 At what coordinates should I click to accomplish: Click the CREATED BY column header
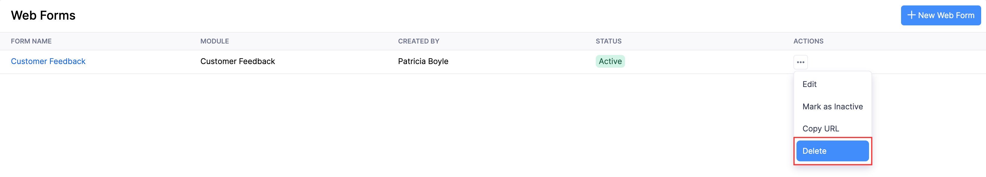[x=418, y=41]
